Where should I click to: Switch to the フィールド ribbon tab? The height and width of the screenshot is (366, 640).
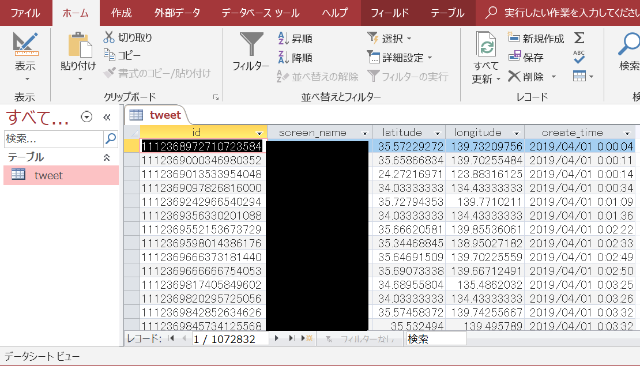pos(390,13)
